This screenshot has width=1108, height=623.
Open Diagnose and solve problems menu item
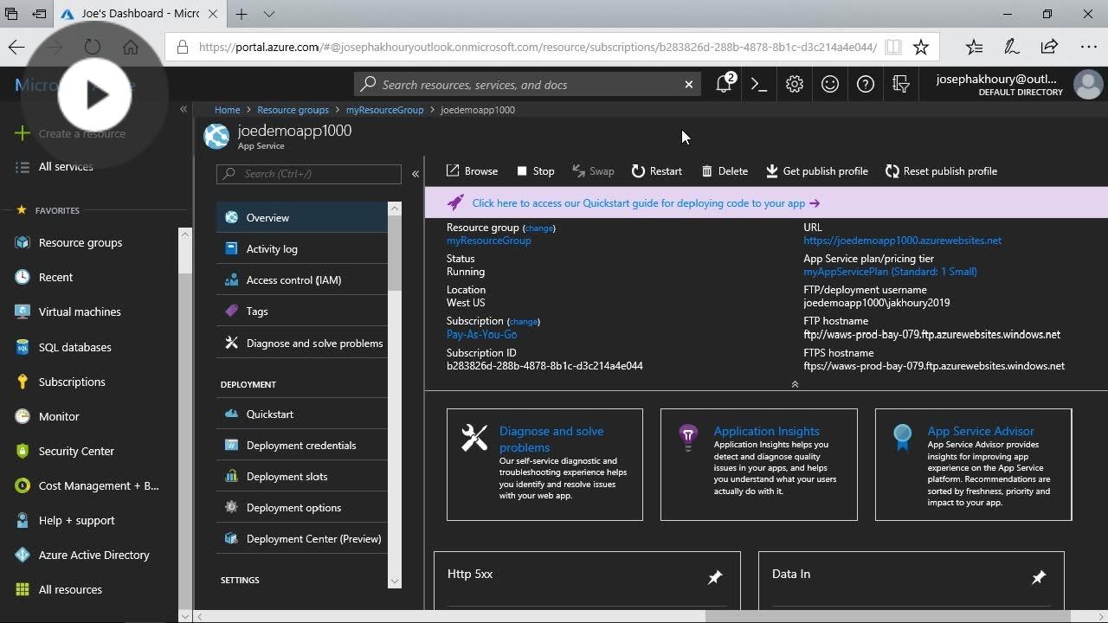[302, 344]
